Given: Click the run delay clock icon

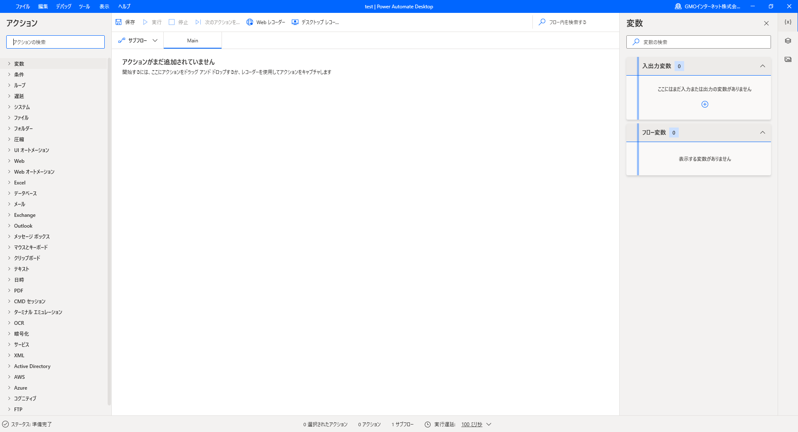Looking at the screenshot, I should [x=428, y=424].
